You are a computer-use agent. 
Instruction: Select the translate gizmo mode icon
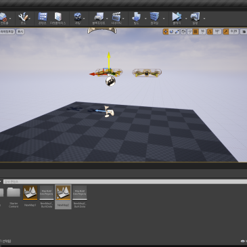pos(166,32)
